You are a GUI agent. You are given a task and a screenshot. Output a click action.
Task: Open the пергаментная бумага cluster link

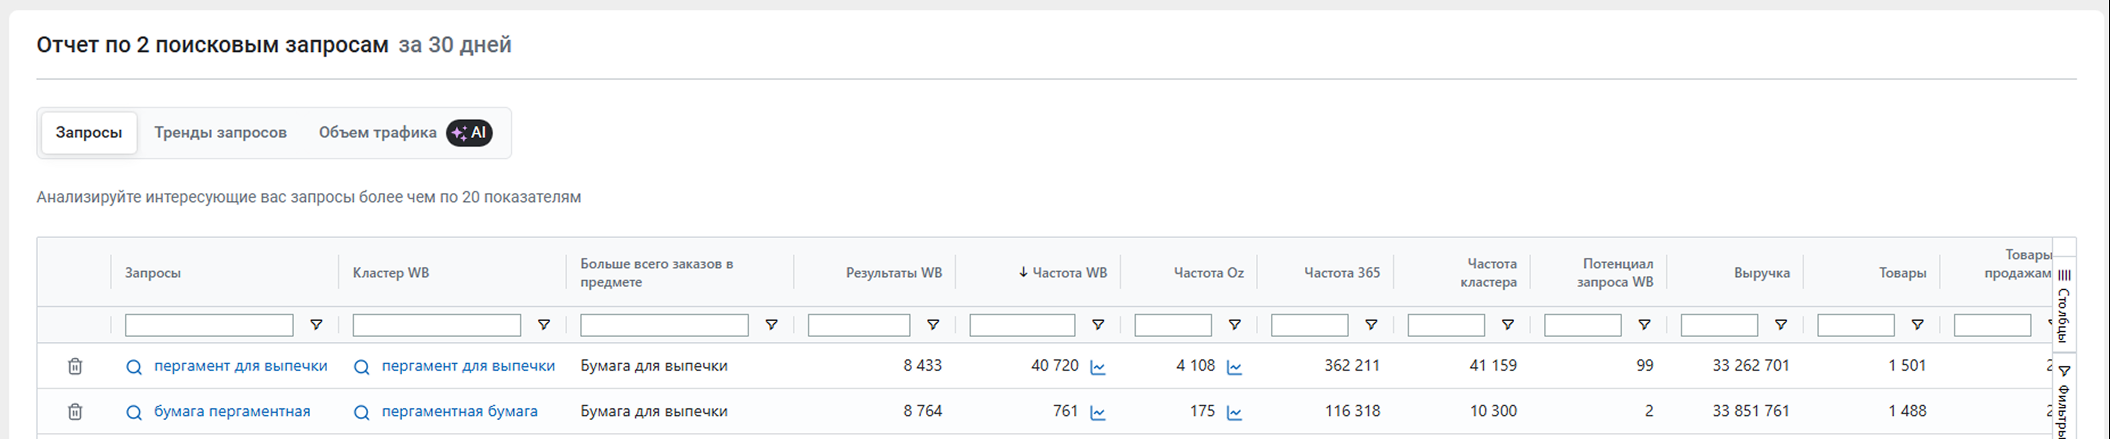[x=460, y=411]
